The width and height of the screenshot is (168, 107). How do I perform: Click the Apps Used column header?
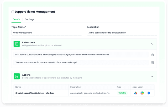pyautogui.click(x=138, y=87)
